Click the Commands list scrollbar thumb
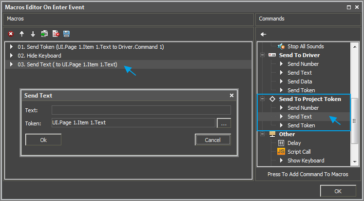The image size is (364, 201). click(x=354, y=121)
